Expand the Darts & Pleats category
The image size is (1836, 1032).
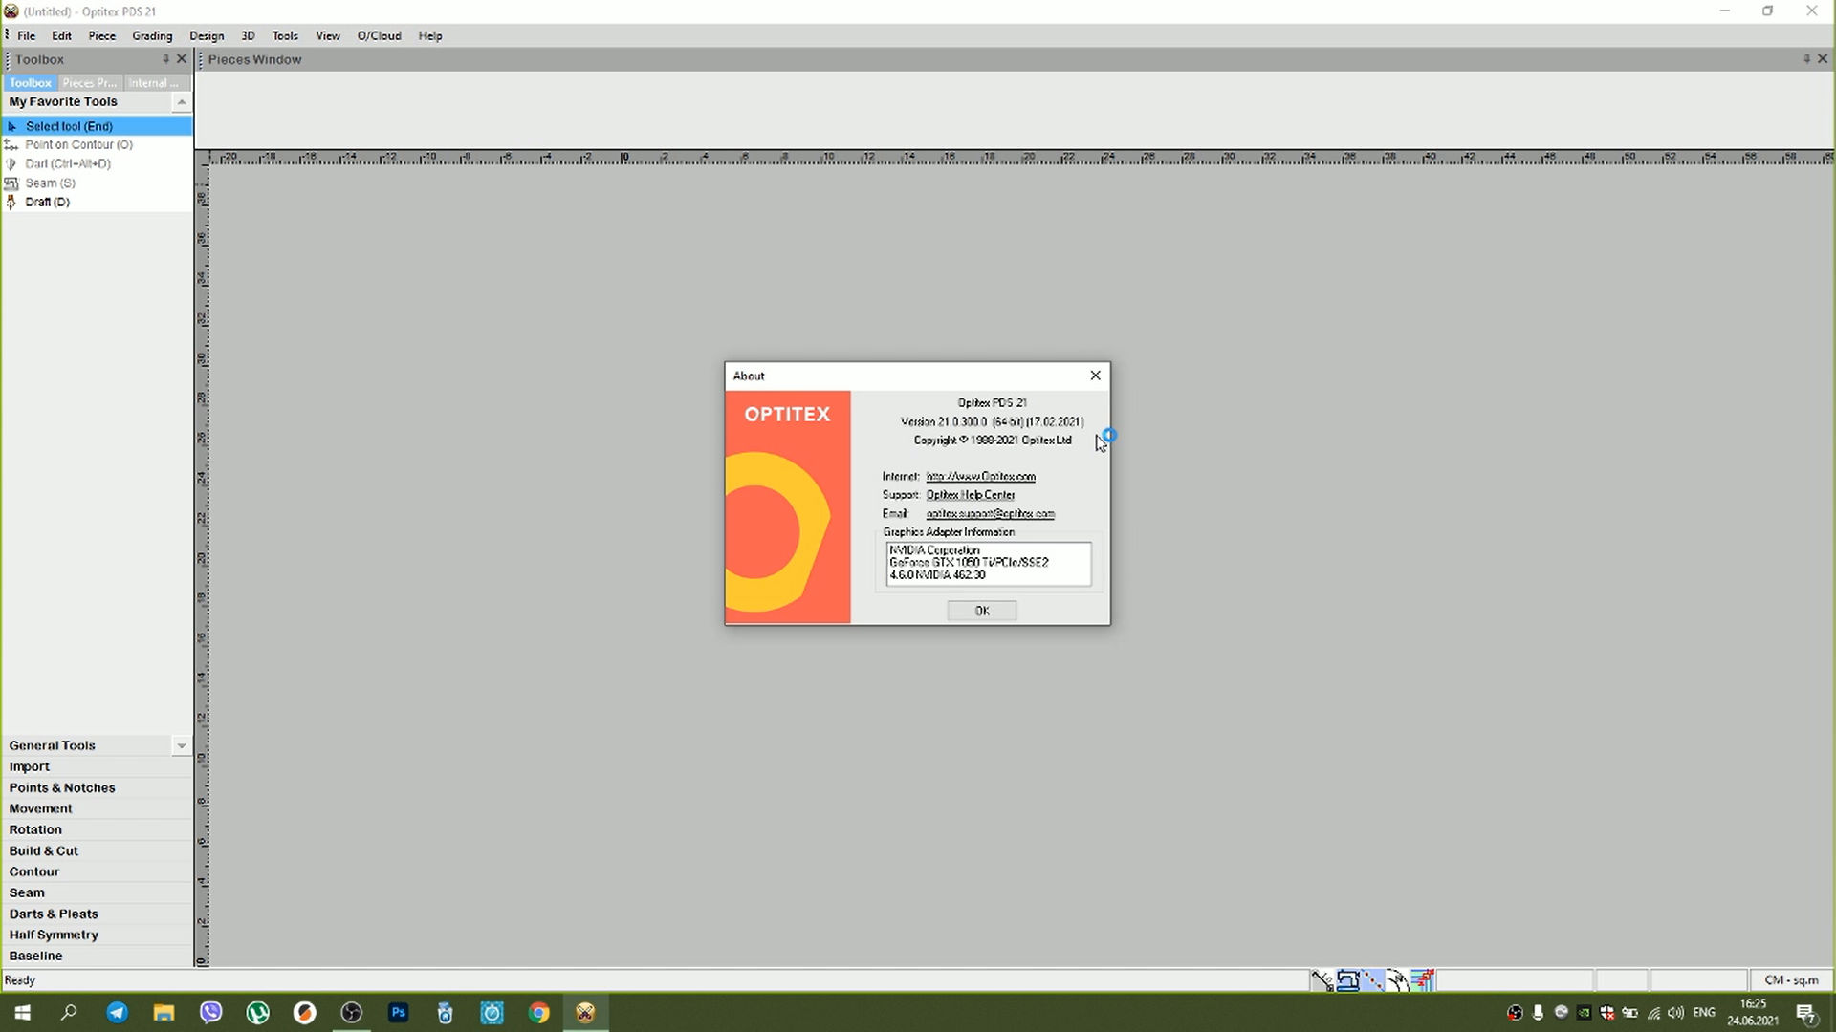(x=54, y=914)
